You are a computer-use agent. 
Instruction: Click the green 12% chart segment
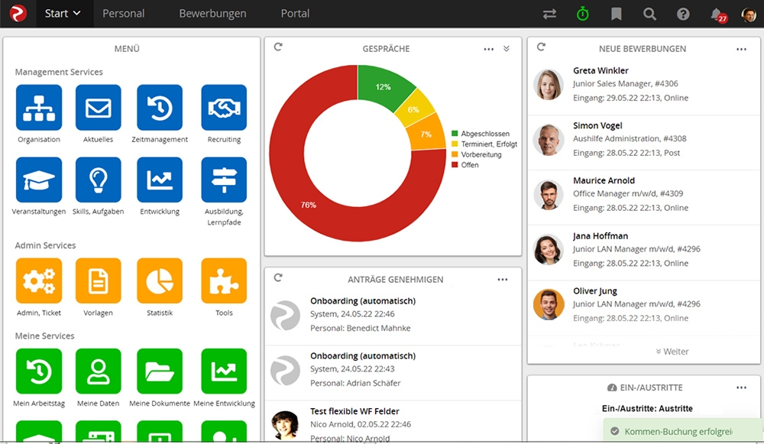click(383, 86)
